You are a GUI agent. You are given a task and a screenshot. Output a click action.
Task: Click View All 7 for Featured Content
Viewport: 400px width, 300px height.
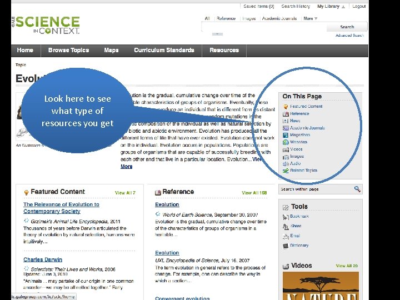[125, 193]
